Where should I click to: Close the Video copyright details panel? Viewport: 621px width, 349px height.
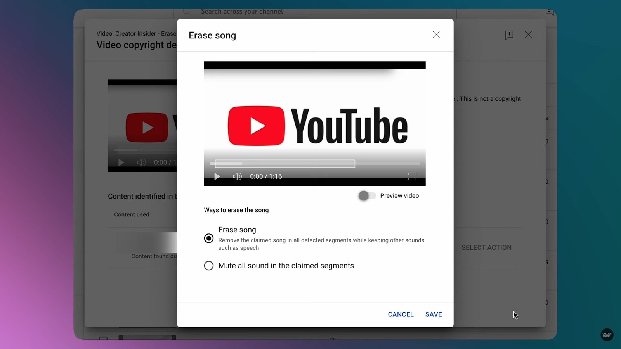[528, 35]
